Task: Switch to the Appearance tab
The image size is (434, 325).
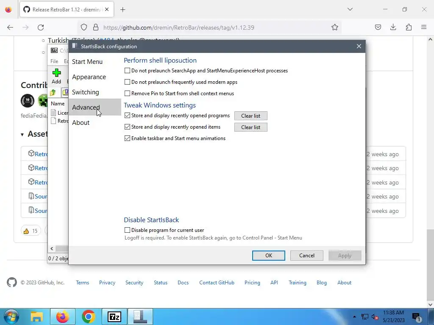Action: click(x=89, y=77)
